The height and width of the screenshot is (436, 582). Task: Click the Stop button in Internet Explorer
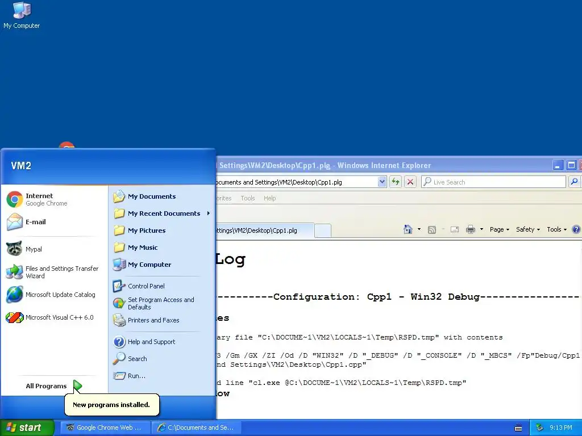coord(410,182)
